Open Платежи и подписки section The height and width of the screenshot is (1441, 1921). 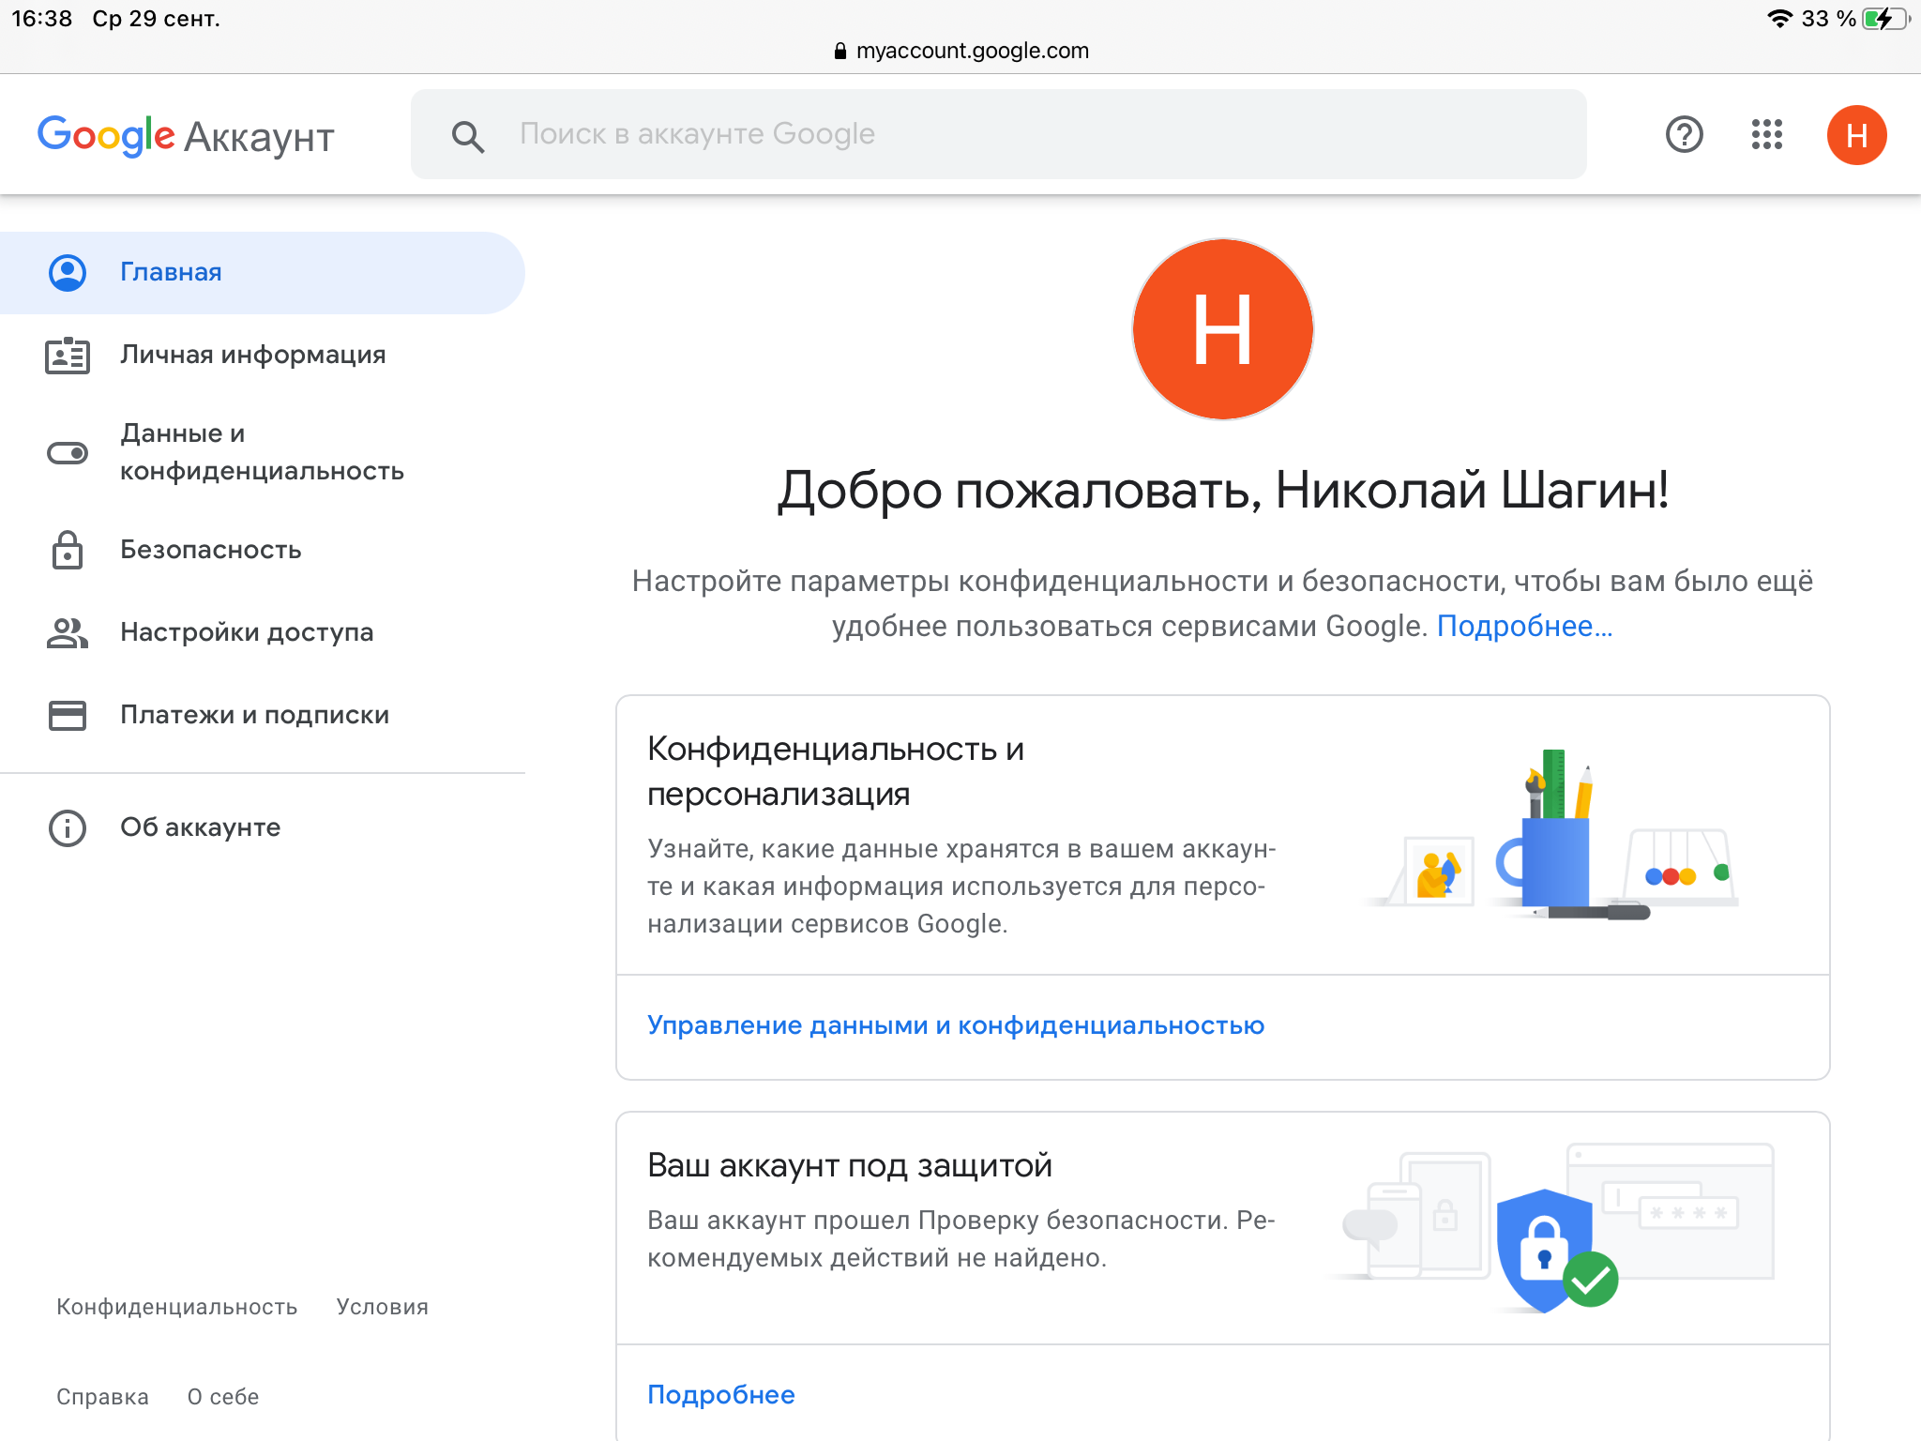click(262, 716)
